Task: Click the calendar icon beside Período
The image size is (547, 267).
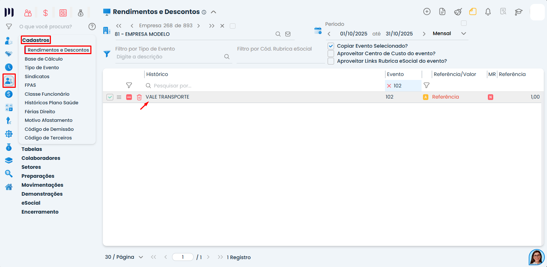Action: (x=318, y=30)
